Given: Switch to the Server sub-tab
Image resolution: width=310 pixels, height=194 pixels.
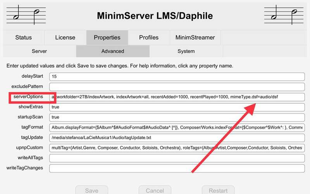Looking at the screenshot, I should tap(39, 51).
